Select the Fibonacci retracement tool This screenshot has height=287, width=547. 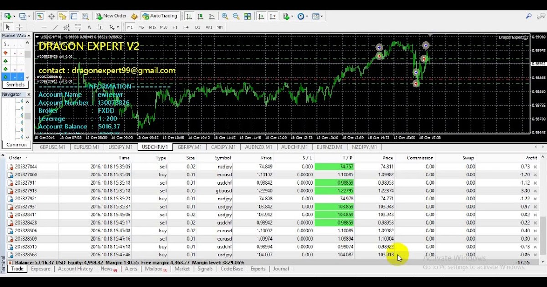point(78,27)
